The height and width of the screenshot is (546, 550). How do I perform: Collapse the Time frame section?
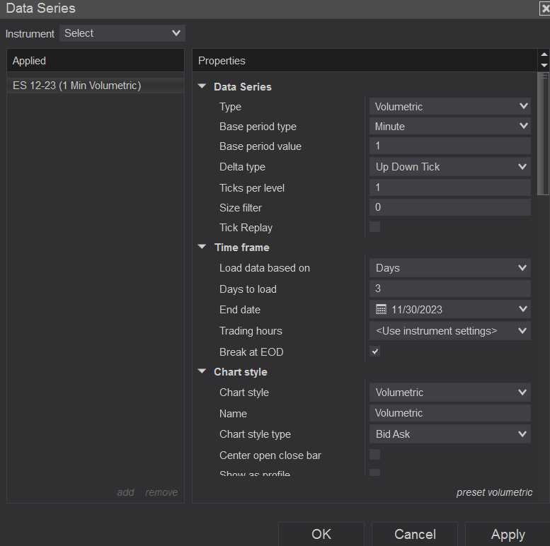pos(202,248)
